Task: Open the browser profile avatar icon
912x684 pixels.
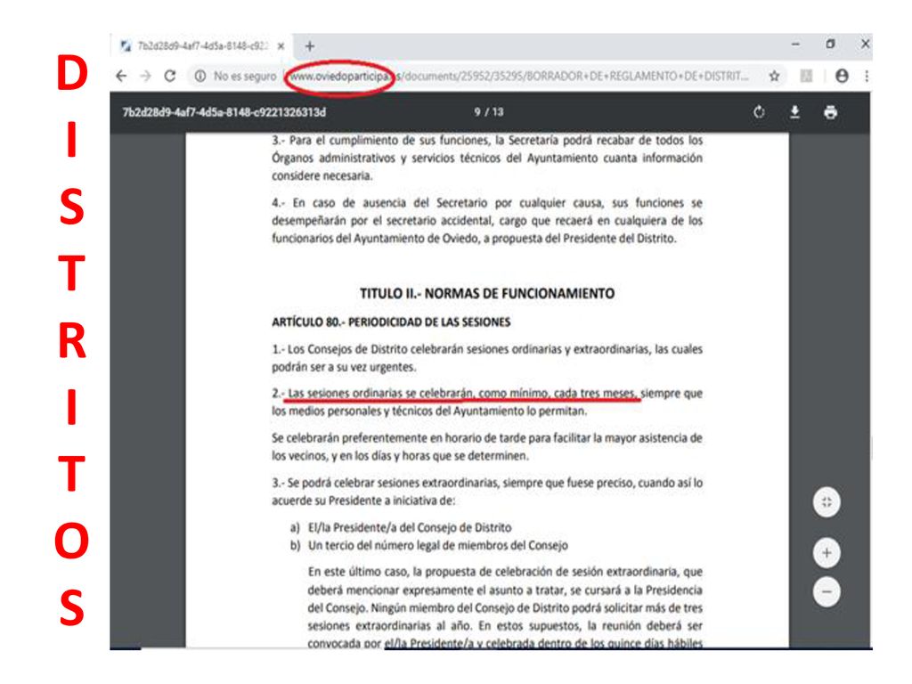Action: coord(842,77)
